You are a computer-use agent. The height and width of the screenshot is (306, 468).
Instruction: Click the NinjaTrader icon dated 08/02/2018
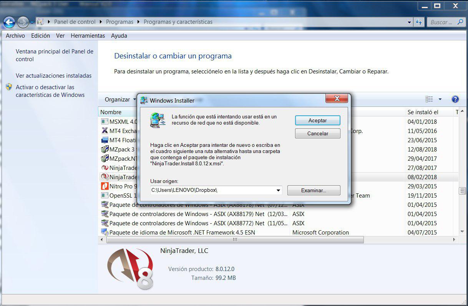coord(105,177)
